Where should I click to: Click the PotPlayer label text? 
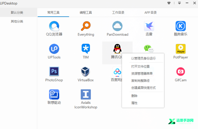tap(181, 57)
